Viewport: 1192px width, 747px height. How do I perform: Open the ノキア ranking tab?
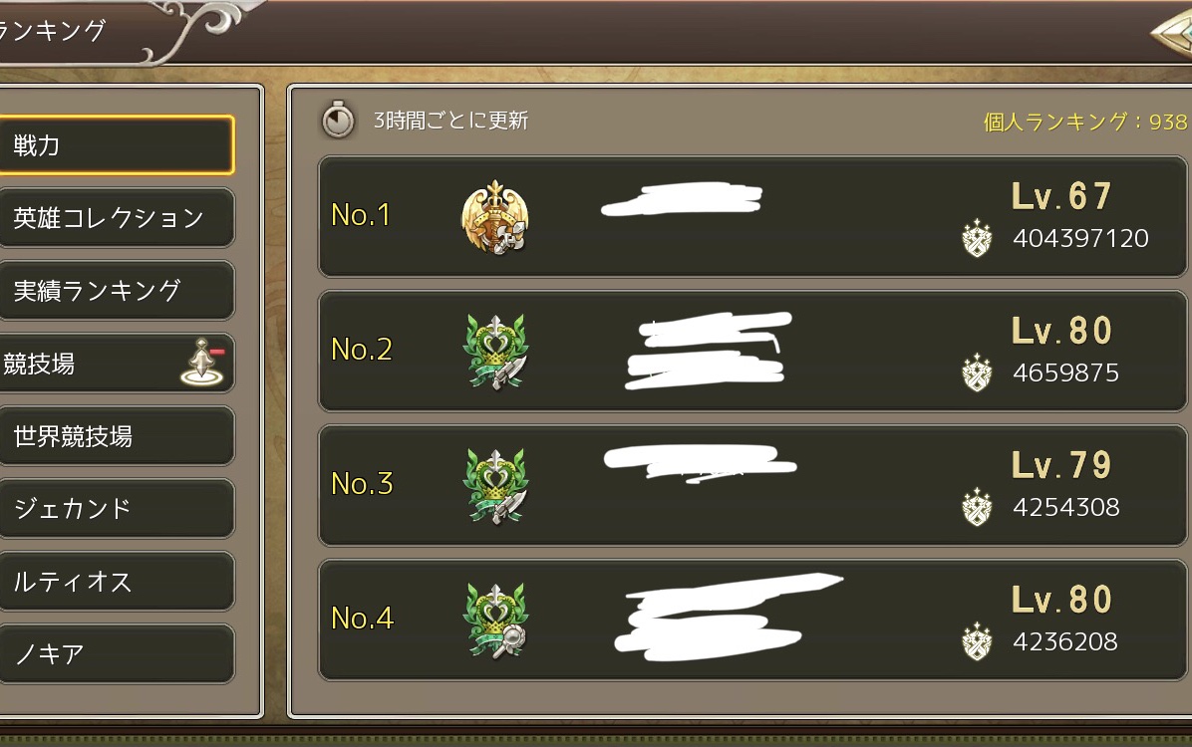116,654
